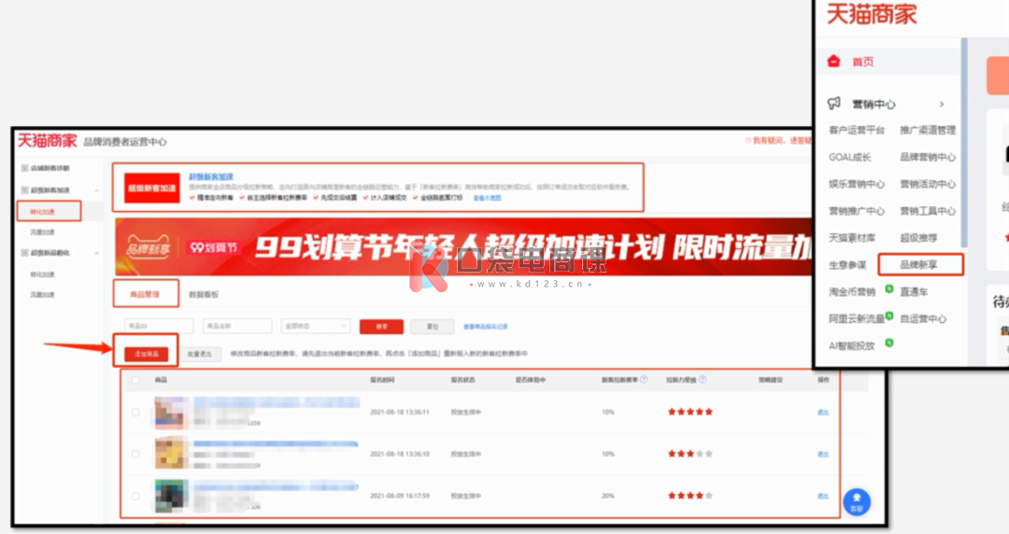Screen dimensions: 1009x534
Task: Click the help icon beside 新客拉新费率
Action: [644, 380]
